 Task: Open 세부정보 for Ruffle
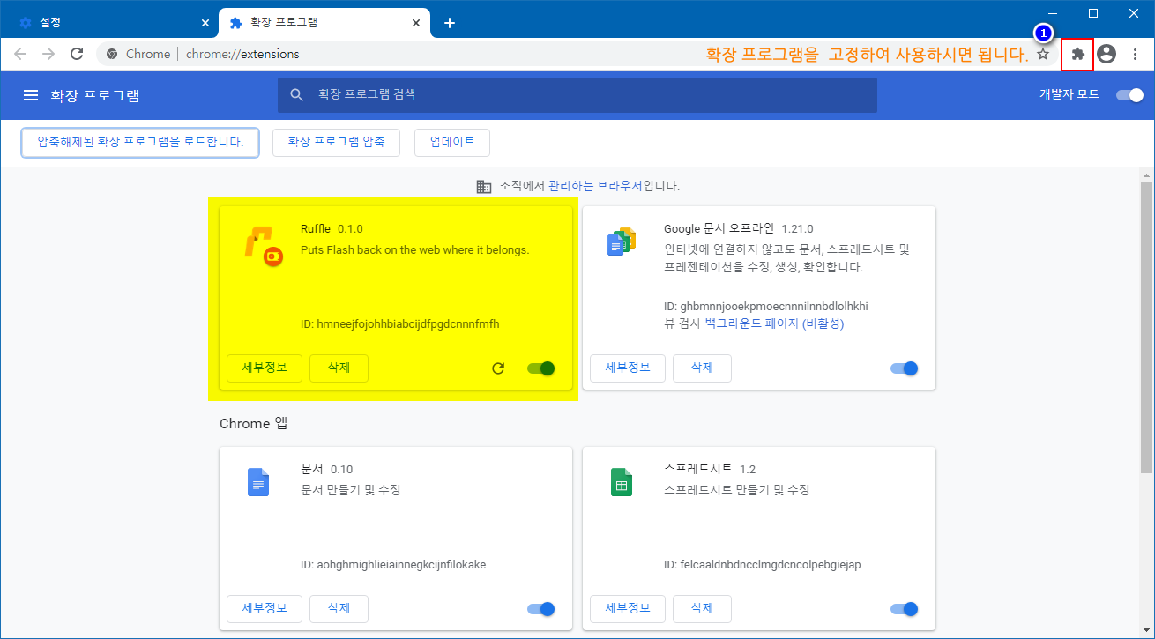[265, 368]
